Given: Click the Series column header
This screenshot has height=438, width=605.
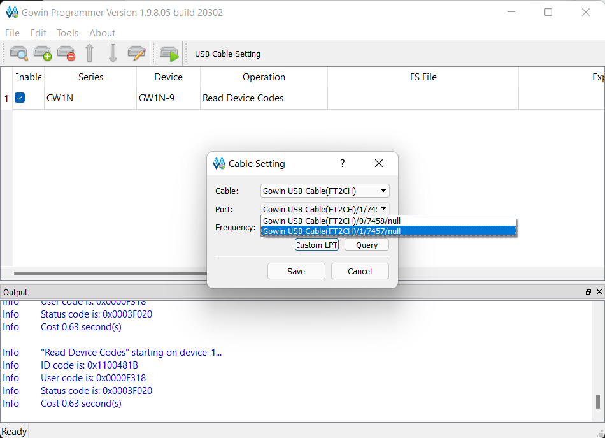Looking at the screenshot, I should coord(90,77).
